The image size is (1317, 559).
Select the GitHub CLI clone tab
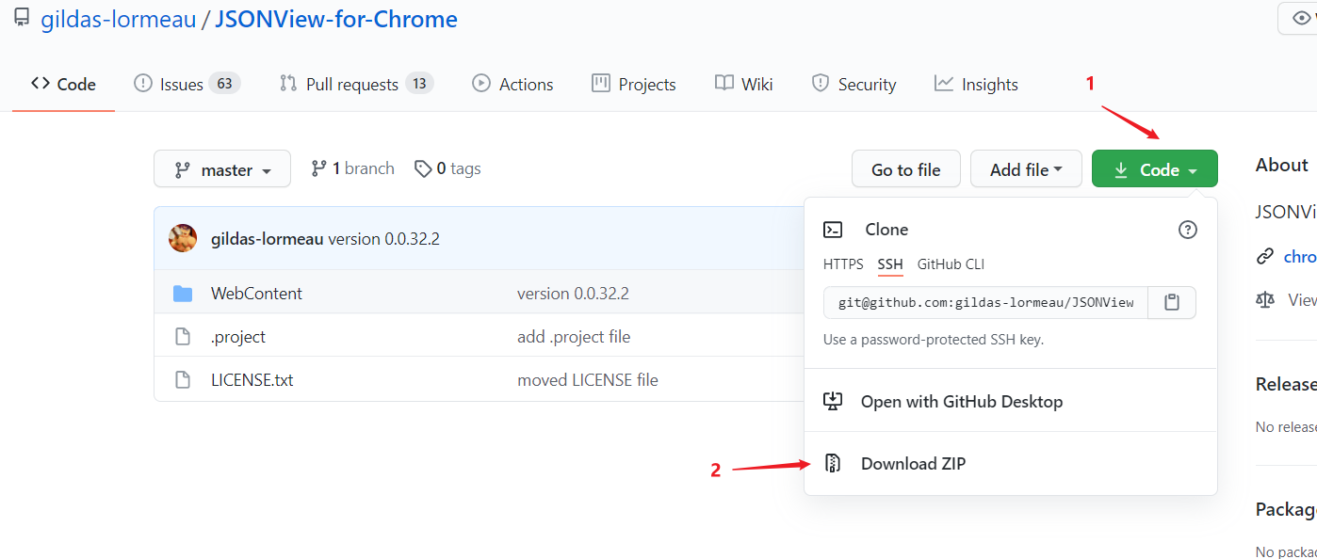coord(951,264)
